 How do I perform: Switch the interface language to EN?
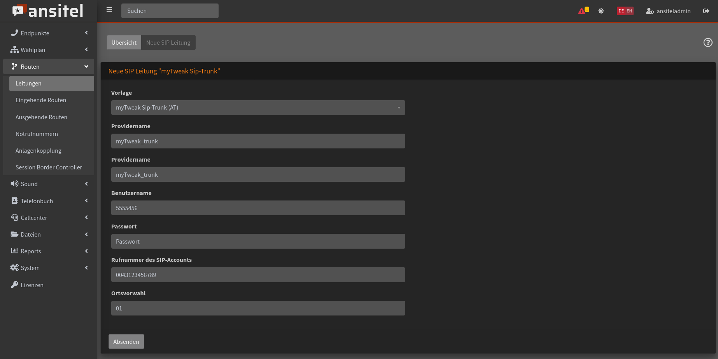(x=629, y=11)
